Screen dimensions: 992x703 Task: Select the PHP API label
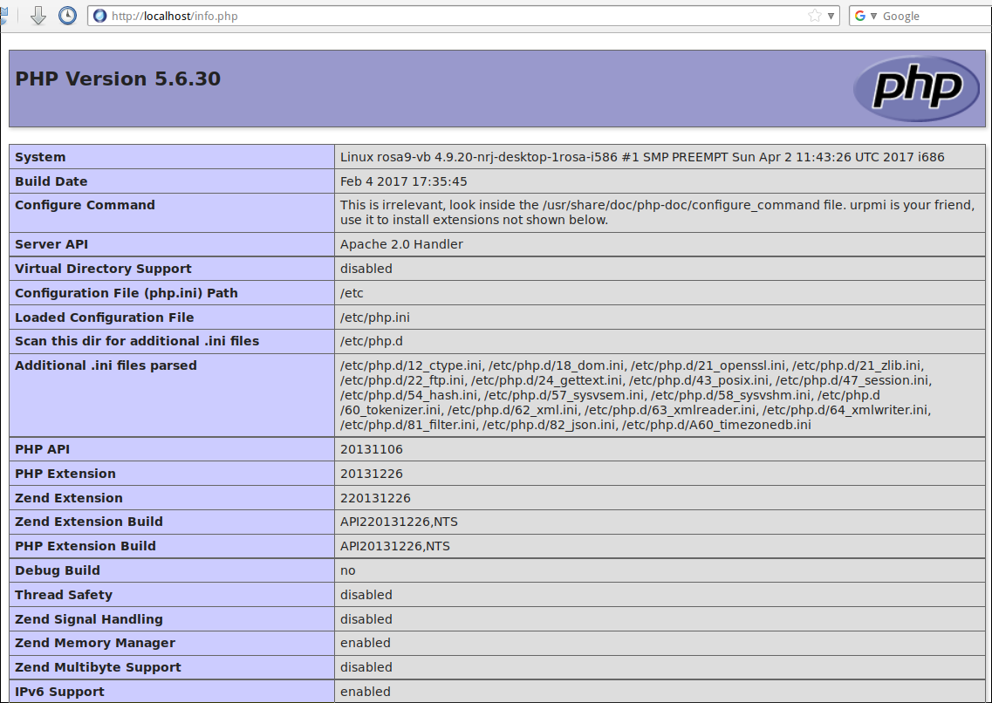(x=43, y=449)
